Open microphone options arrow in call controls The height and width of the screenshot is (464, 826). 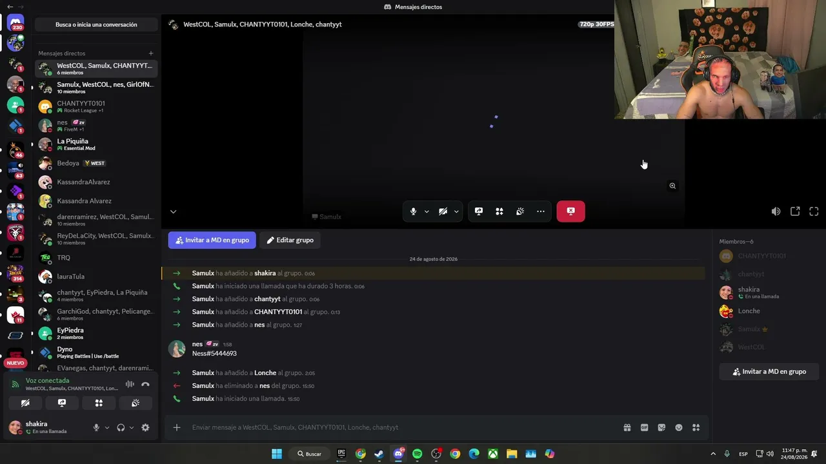[x=427, y=211]
